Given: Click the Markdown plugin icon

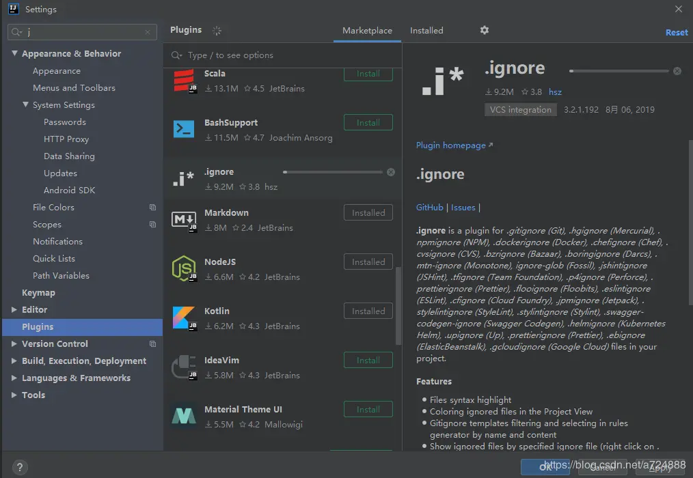Looking at the screenshot, I should click(184, 220).
